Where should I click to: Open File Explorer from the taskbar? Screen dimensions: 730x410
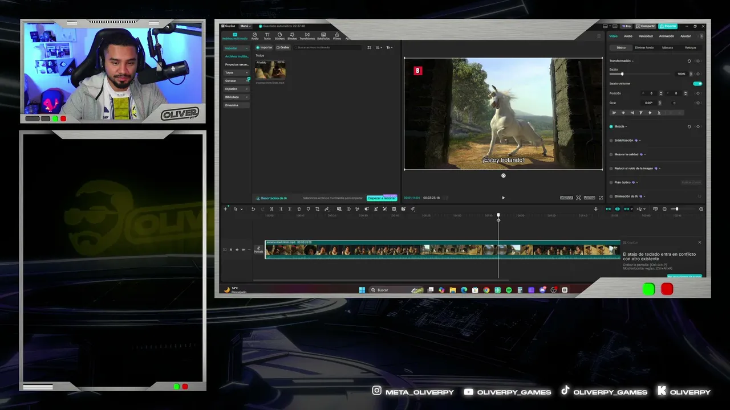(x=453, y=290)
